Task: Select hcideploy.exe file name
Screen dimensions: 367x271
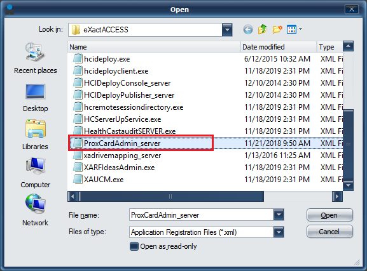Action: [107, 59]
